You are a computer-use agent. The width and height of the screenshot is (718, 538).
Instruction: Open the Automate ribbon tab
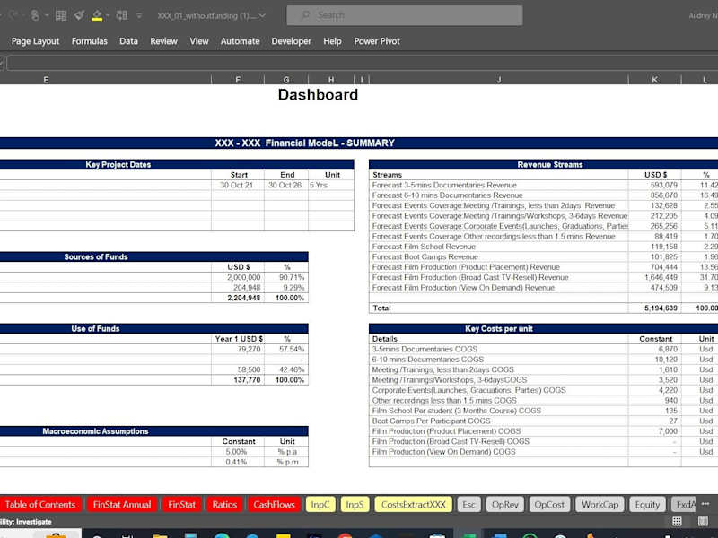240,41
